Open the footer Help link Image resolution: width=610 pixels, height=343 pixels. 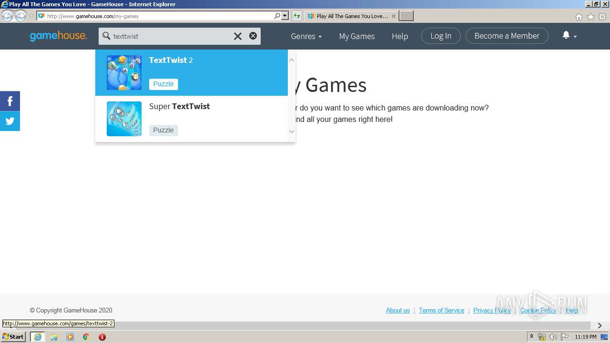[x=572, y=310]
